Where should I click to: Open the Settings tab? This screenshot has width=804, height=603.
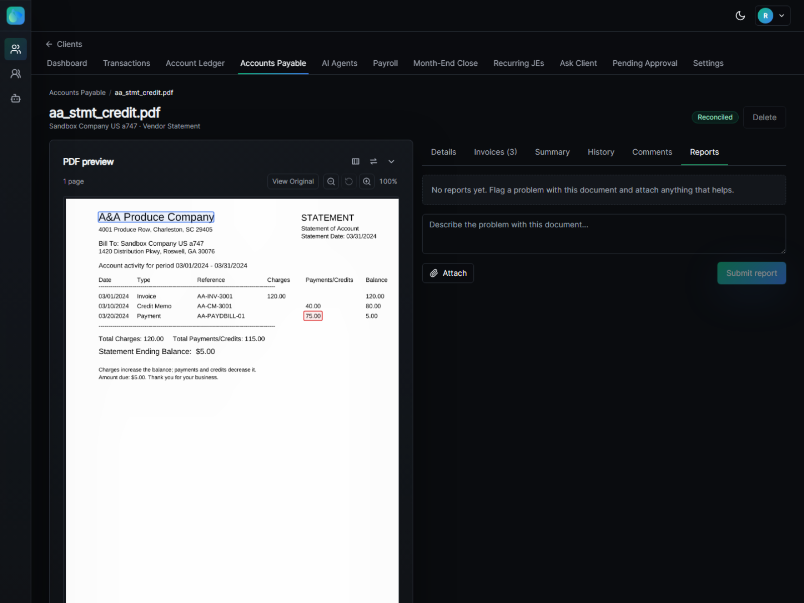pos(708,63)
